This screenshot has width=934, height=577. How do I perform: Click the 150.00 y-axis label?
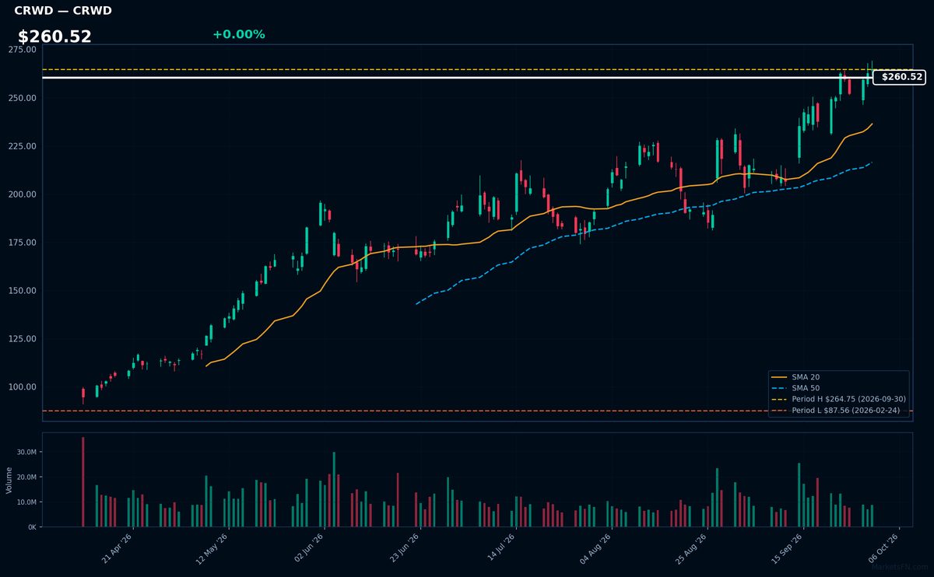point(23,291)
